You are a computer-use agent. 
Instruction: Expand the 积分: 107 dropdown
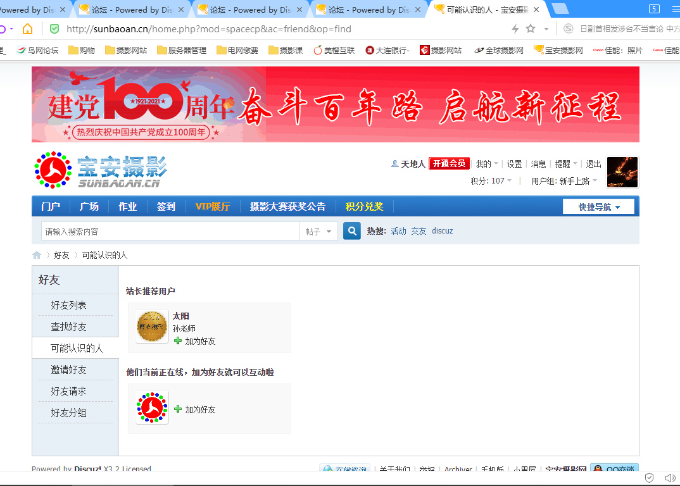pos(491,181)
